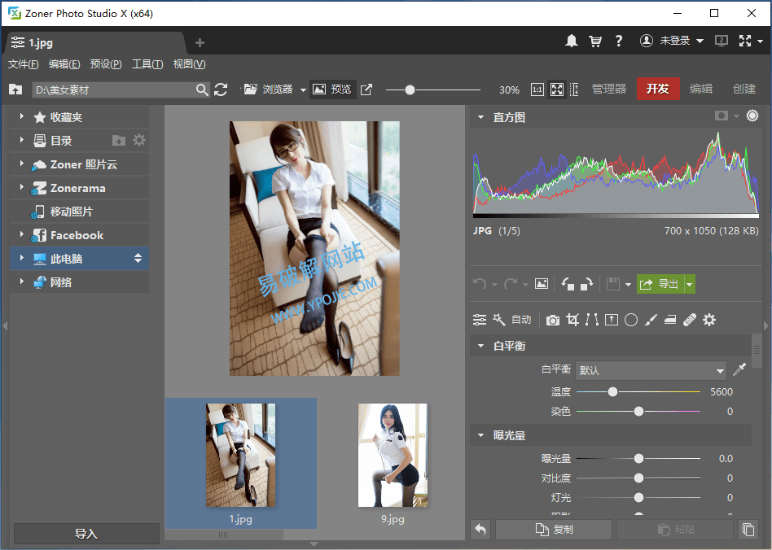This screenshot has height=550, width=772.
Task: Toggle fit-to-screen zoom button
Action: coord(557,89)
